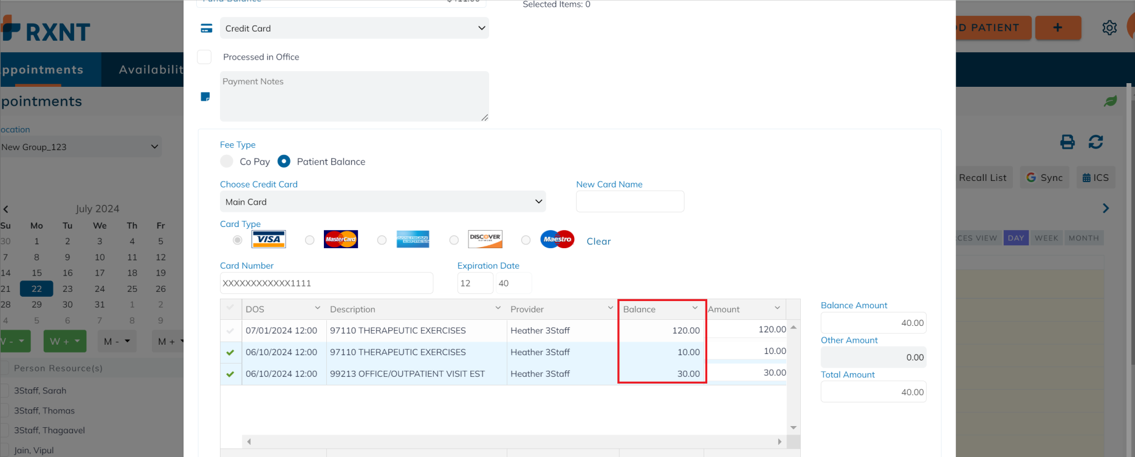
Task: Click the refresh calendar icon
Action: (x=1096, y=142)
